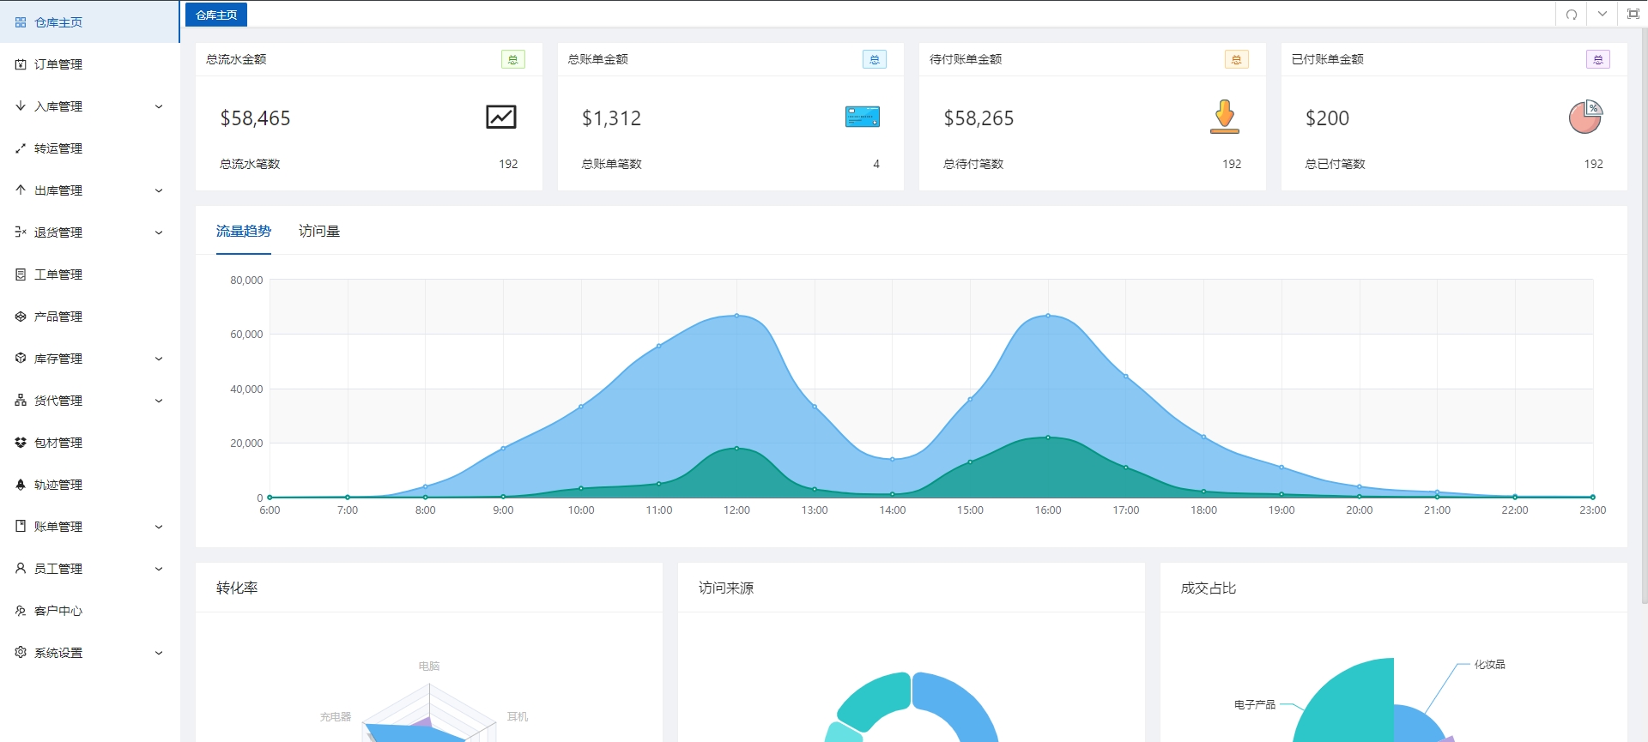The image size is (1648, 742).
Task: Select the 仓库主页 tab at top
Action: pos(216,15)
